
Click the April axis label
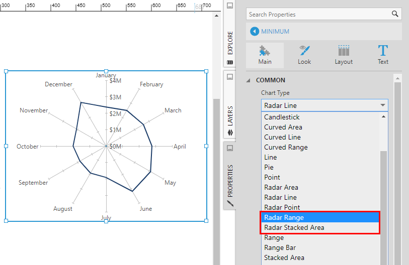pos(180,147)
